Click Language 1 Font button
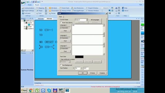The height and width of the screenshot is (93, 165). (x=65, y=31)
